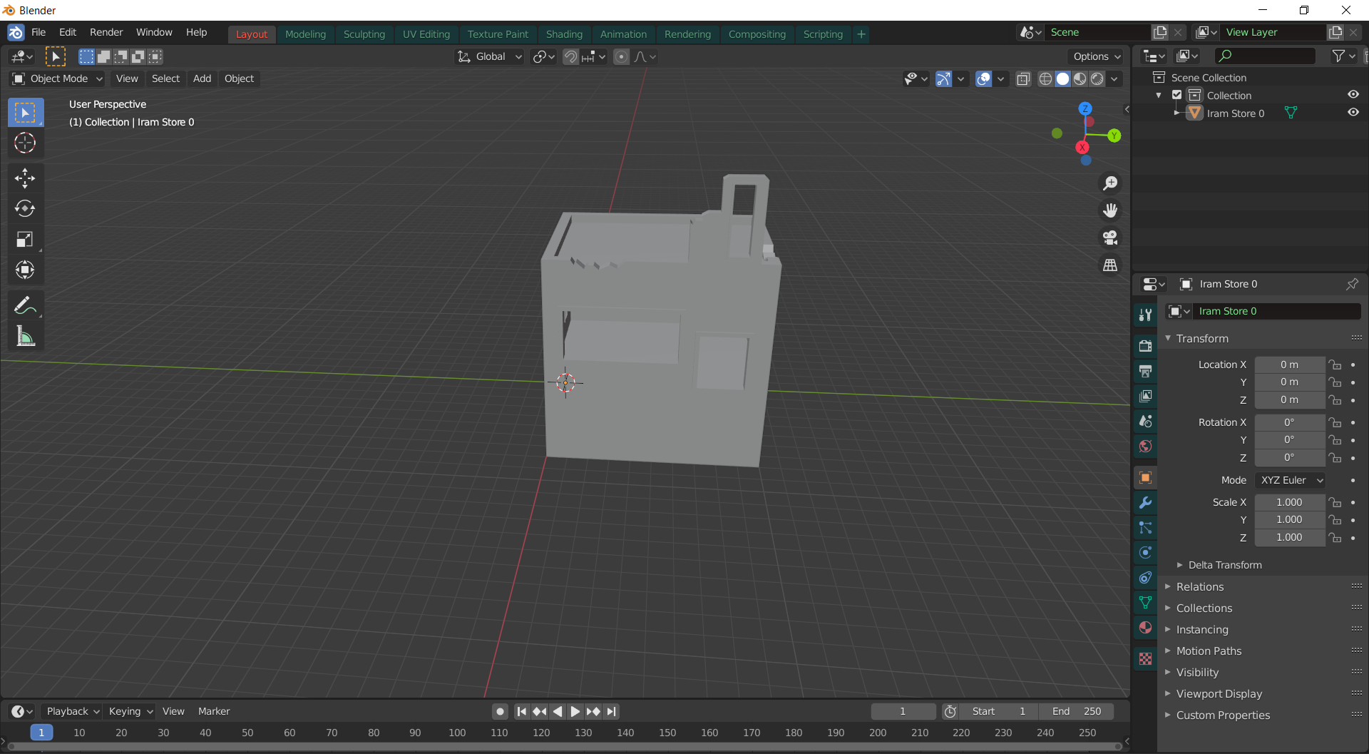Hide Iram Store 0 in outliner

click(x=1353, y=113)
